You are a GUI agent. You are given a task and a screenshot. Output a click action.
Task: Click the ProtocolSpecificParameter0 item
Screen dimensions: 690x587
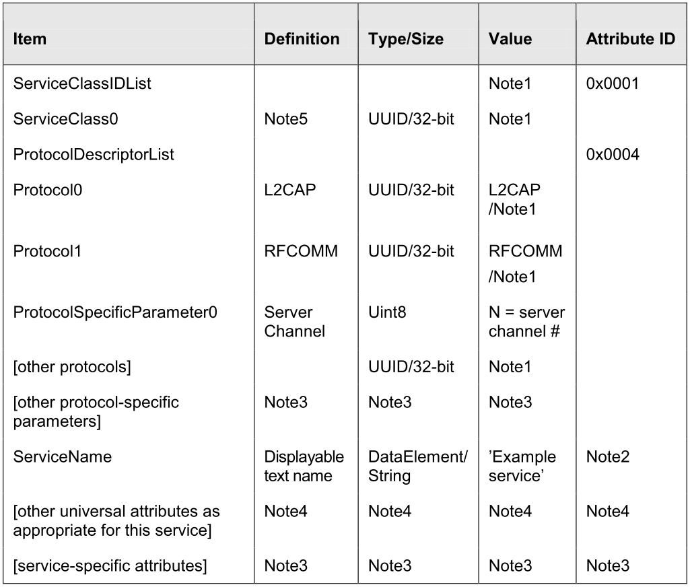coord(115,313)
